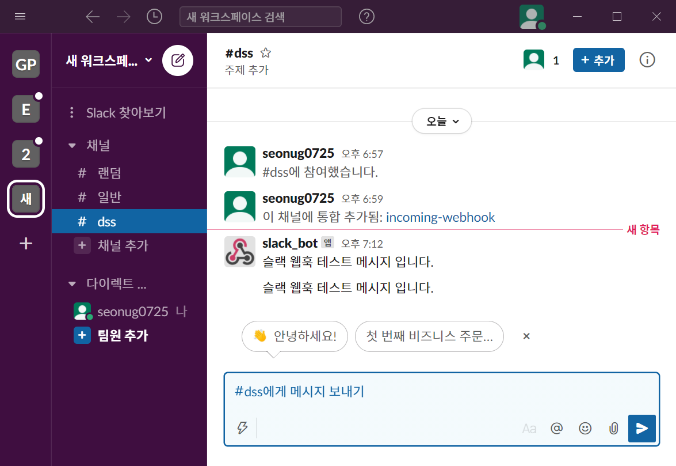Attach a file with paperclip icon
Image resolution: width=676 pixels, height=466 pixels.
(613, 429)
